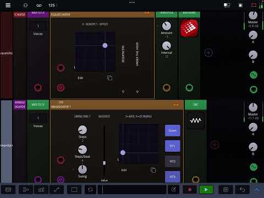Select the 125 tempo value
264x198 pixels.
point(52,5)
